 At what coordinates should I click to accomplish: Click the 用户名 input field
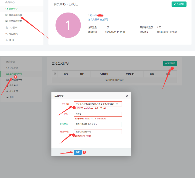[98, 104]
